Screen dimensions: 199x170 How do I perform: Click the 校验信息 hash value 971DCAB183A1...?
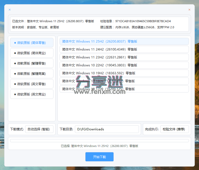click(143, 21)
